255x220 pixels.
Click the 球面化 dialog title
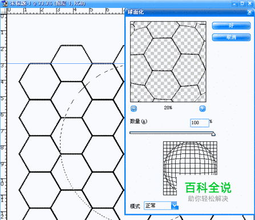136,13
